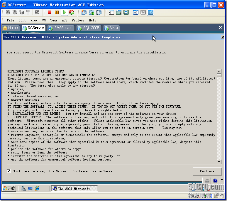Open the Team menu
The image size is (227, 201).
click(54, 21)
